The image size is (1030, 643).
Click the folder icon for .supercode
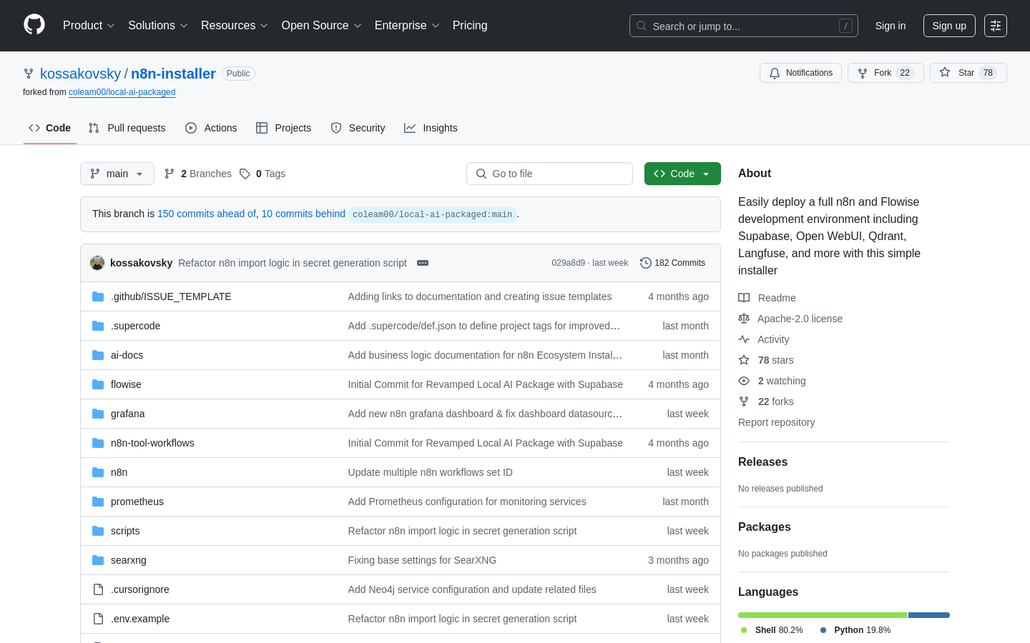[98, 326]
